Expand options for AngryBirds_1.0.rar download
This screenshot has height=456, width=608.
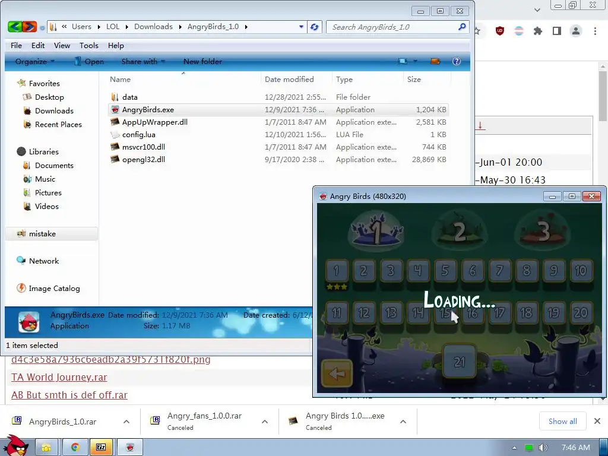pyautogui.click(x=126, y=422)
